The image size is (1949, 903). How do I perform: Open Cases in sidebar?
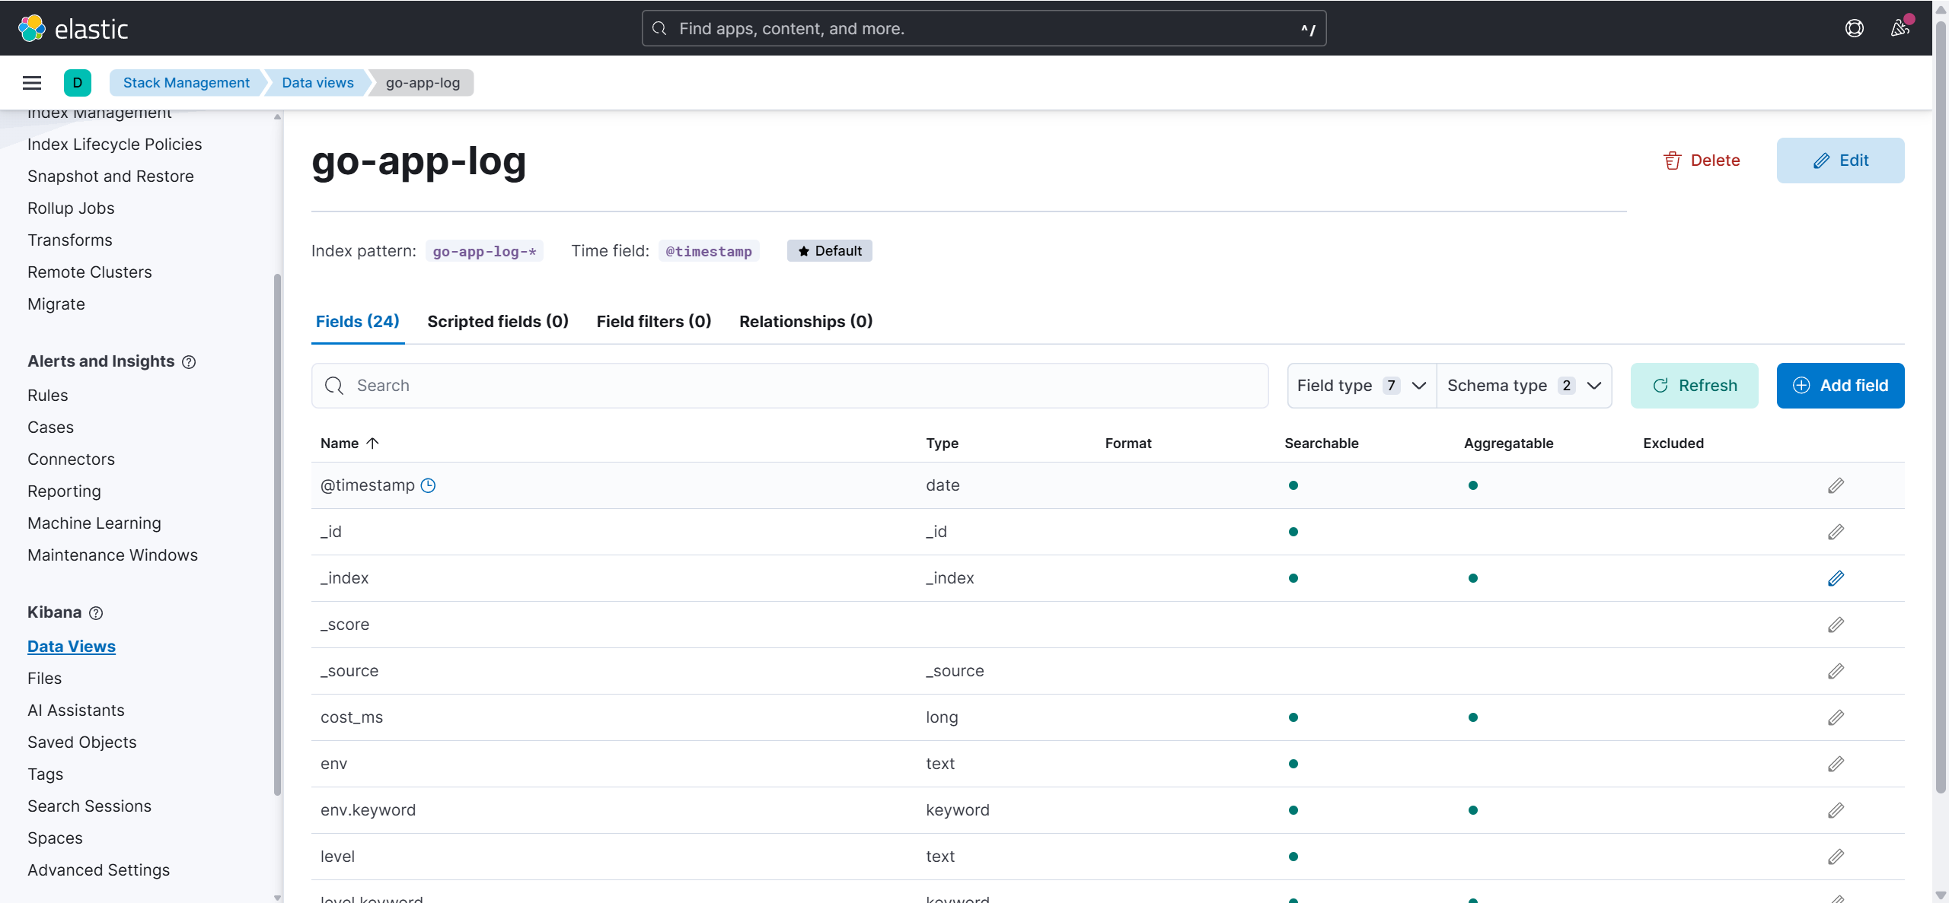tap(51, 428)
